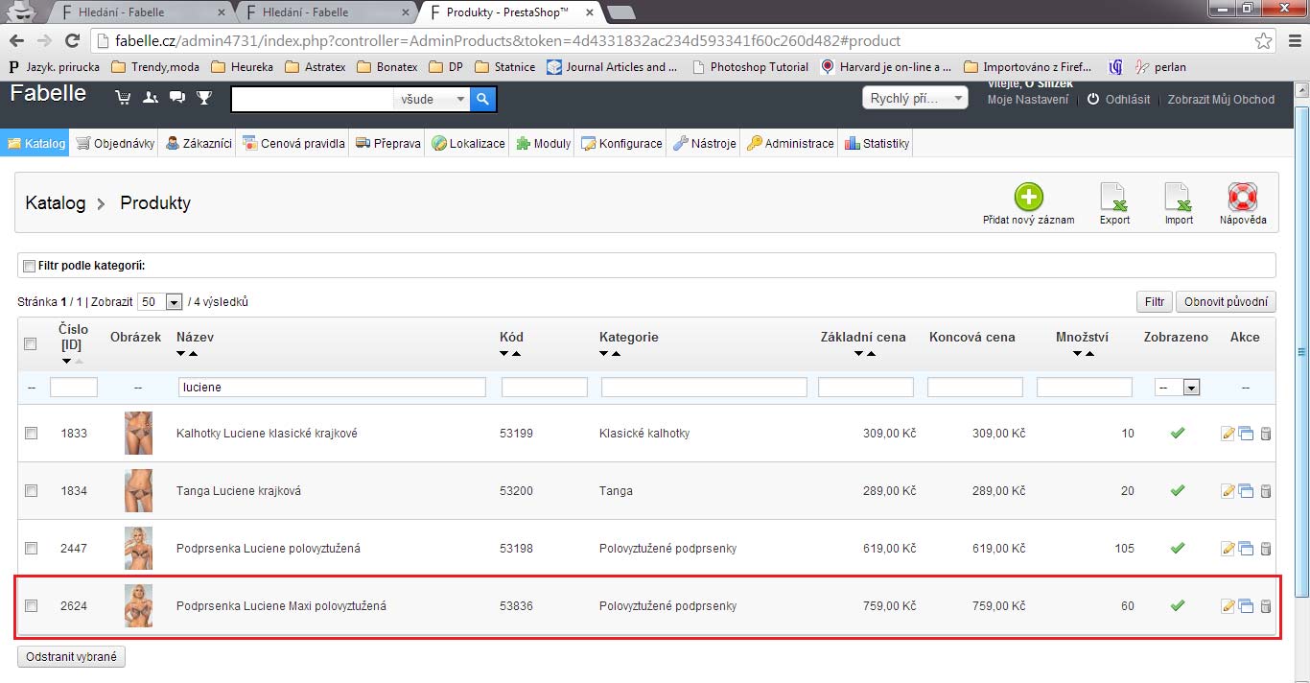Open the Objednávky menu tab
Viewport: 1310px width, 683px height.
[114, 143]
